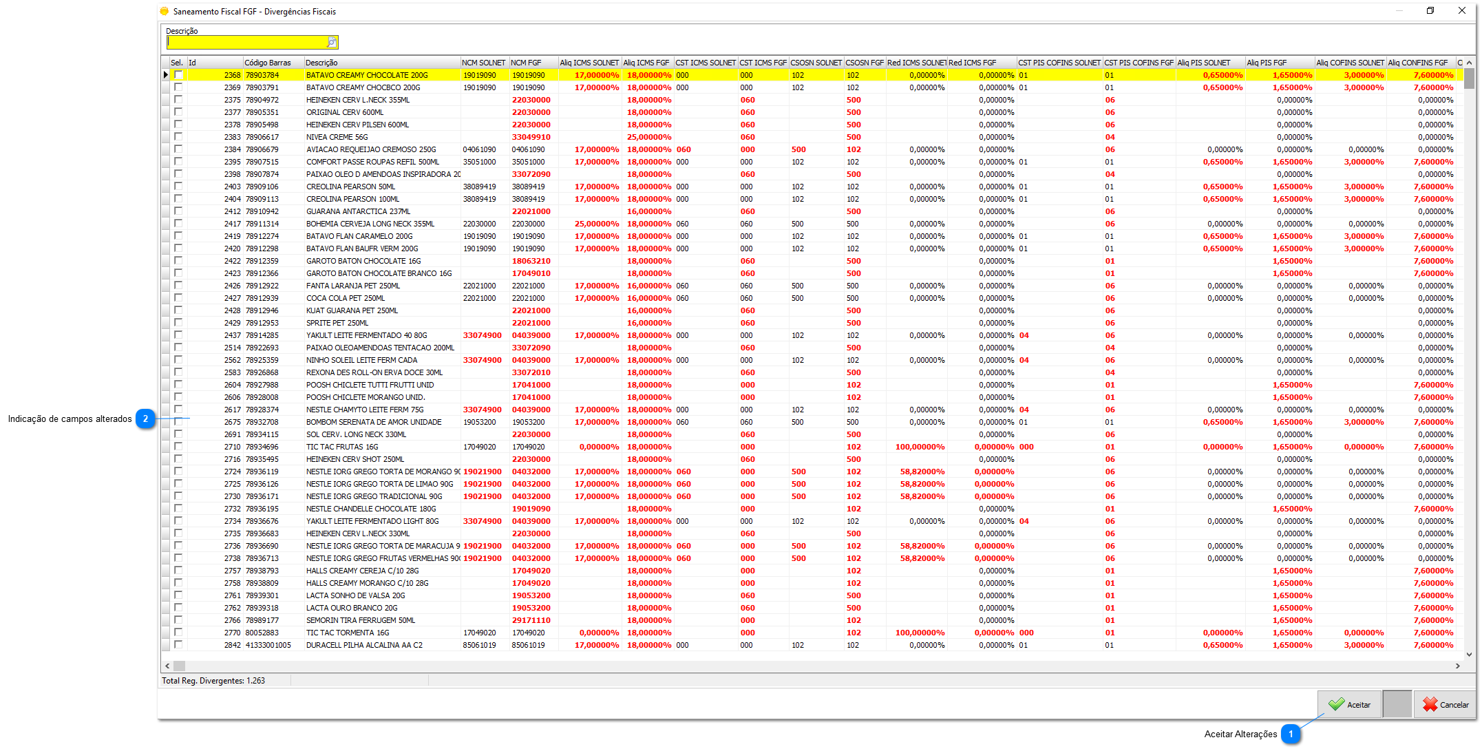Click the Aliq PIS SOLNET column header

tap(1209, 63)
